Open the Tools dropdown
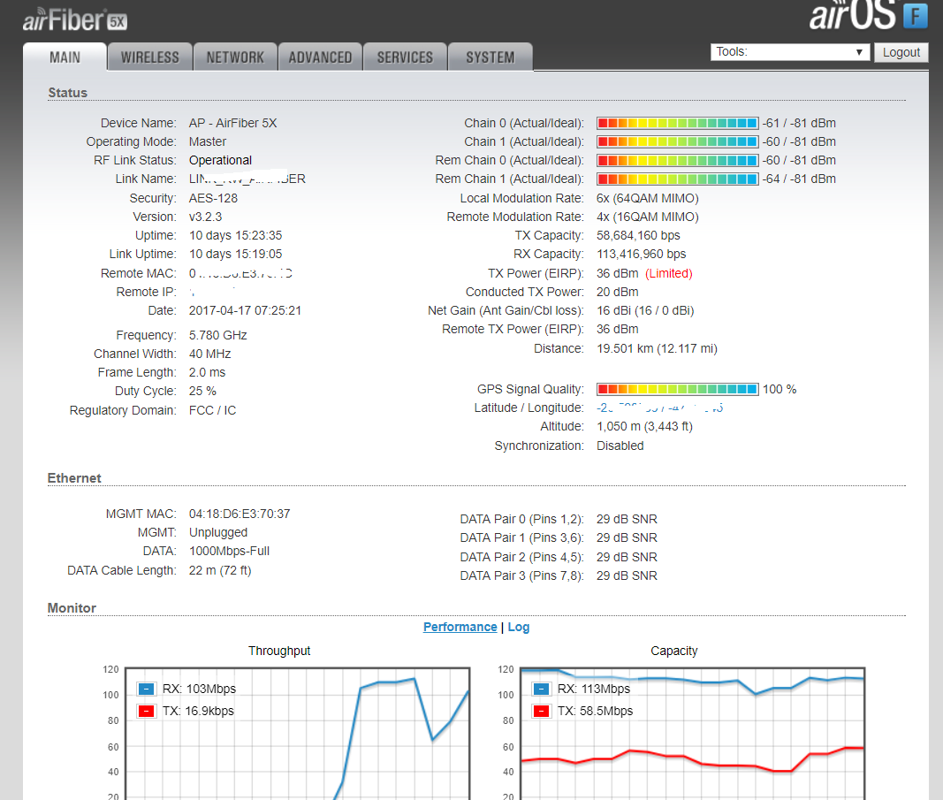 pyautogui.click(x=790, y=52)
